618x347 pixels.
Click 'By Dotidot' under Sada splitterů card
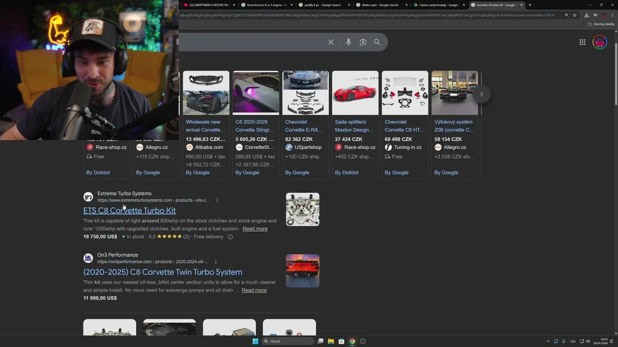click(347, 173)
